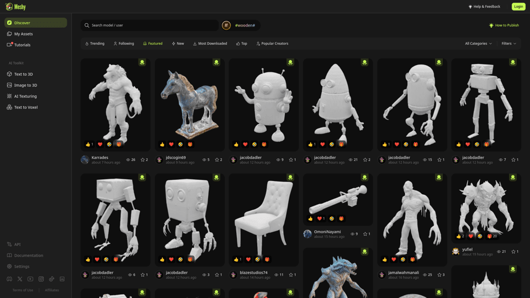The width and height of the screenshot is (530, 298).
Task: Click the Meshy logo
Action: [15, 7]
